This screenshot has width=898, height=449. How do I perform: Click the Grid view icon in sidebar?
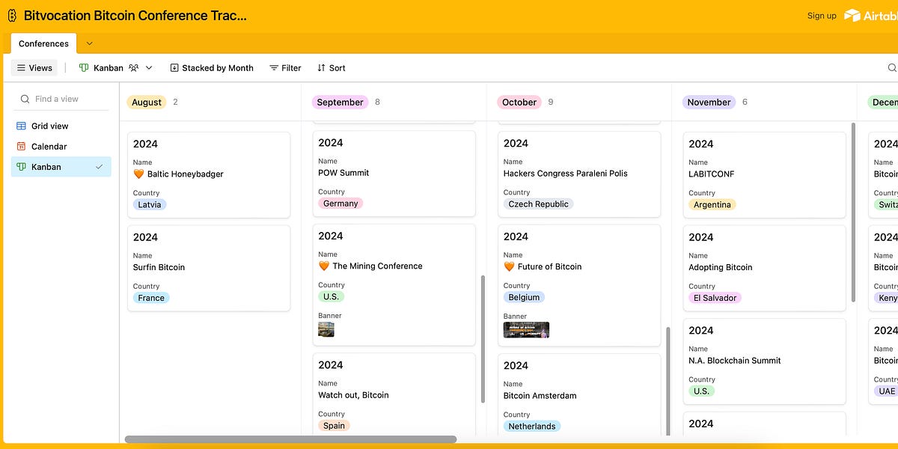tap(21, 126)
